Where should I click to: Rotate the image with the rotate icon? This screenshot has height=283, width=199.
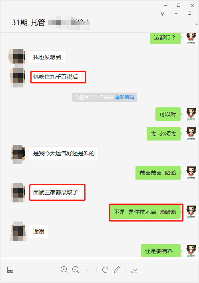coord(105,270)
